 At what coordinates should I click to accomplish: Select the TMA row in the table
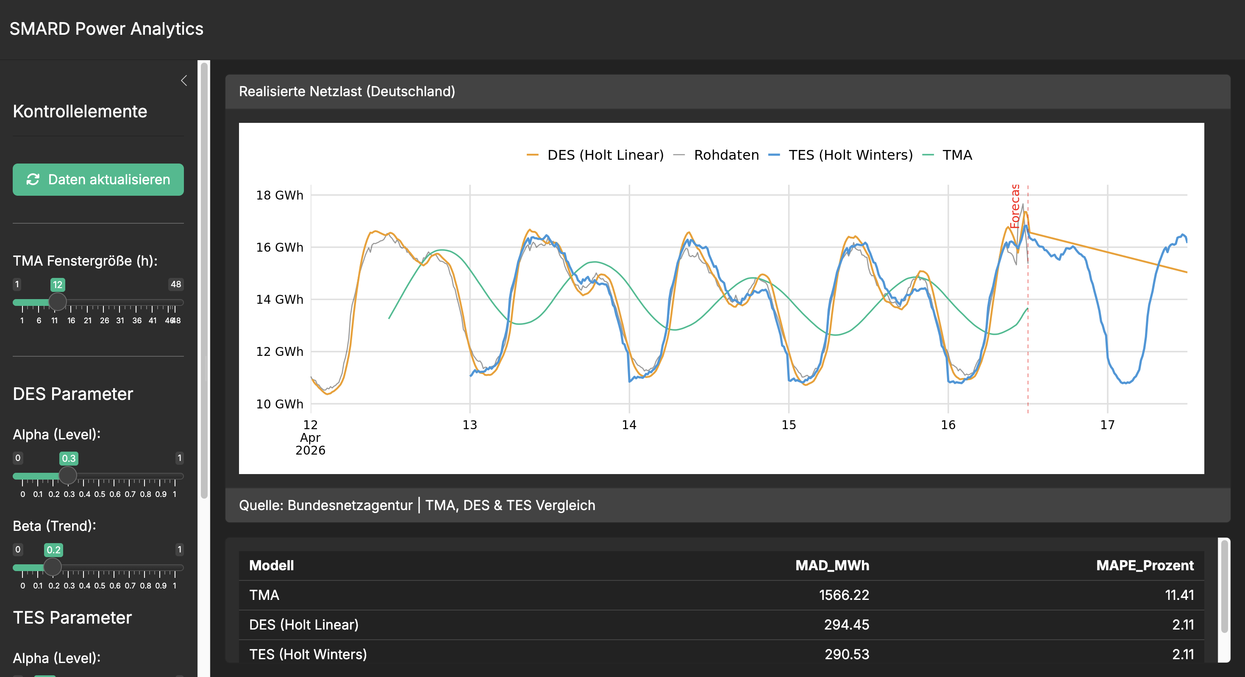click(721, 595)
